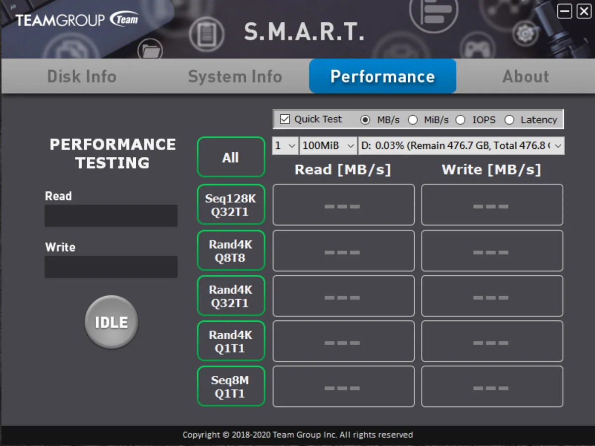Click the copyright notice text
This screenshot has height=446, width=595.
(298, 435)
